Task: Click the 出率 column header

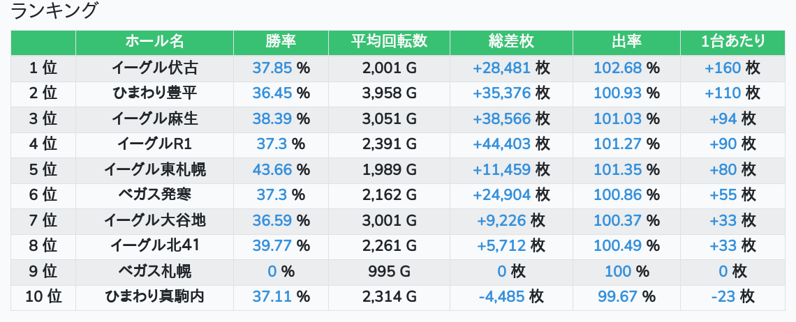Action: click(x=626, y=42)
